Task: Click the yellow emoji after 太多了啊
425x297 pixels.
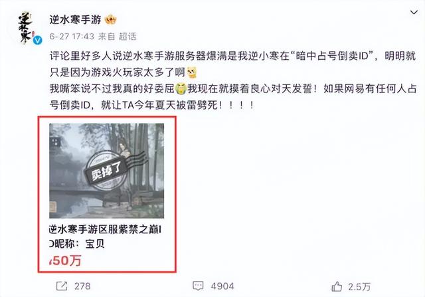Action: (192, 72)
